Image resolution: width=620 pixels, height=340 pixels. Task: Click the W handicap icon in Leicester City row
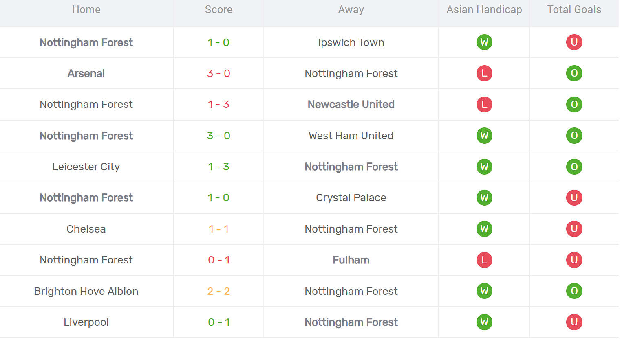coord(484,167)
